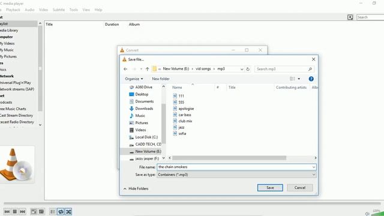Toggle VLC loop mode button

pos(61,212)
